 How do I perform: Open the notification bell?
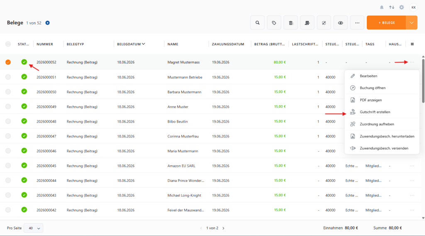point(382,7)
